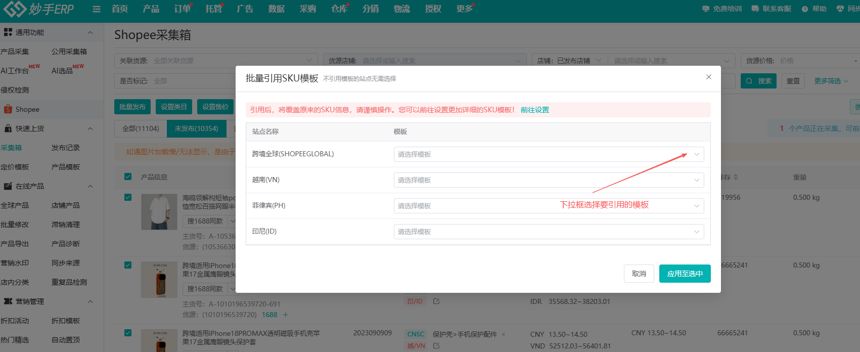This screenshot has height=352, width=860.
Task: Remove category 保护壳>手机保护配件 with x icon
Action: pos(504,334)
